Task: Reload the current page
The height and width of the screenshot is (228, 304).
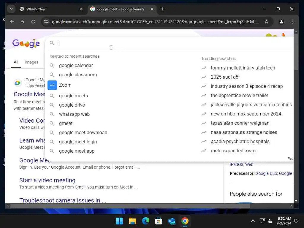Action: coord(33,22)
